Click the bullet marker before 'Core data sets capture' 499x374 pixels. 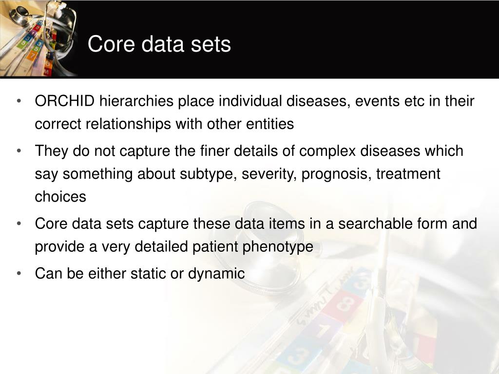(19, 224)
